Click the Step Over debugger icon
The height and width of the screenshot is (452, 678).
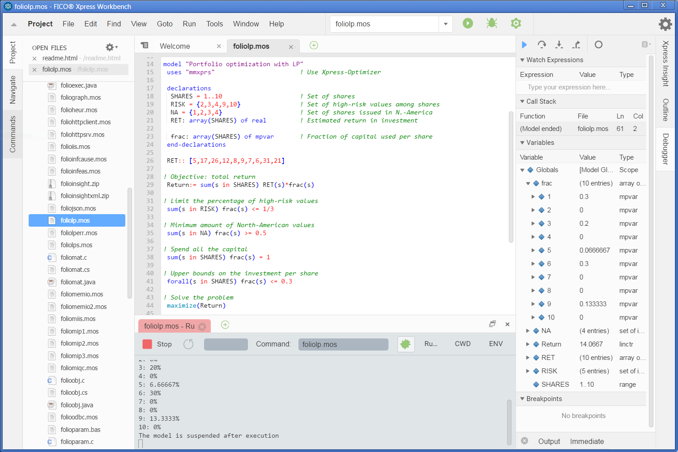click(542, 45)
